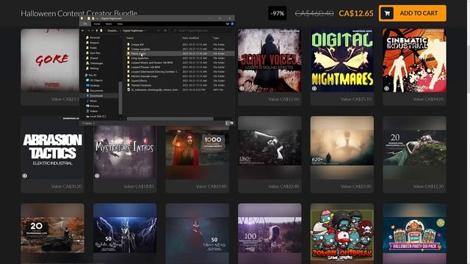The width and height of the screenshot is (470, 264).
Task: Click the Videos icon in navigation pane
Action: 87,111
